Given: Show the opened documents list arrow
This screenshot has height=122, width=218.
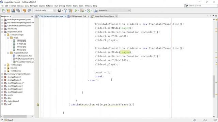Looking at the screenshot, I should [x=214, y=16].
